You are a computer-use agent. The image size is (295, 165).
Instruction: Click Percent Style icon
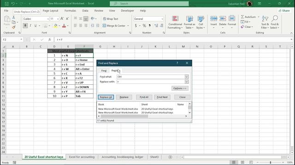[144, 26]
